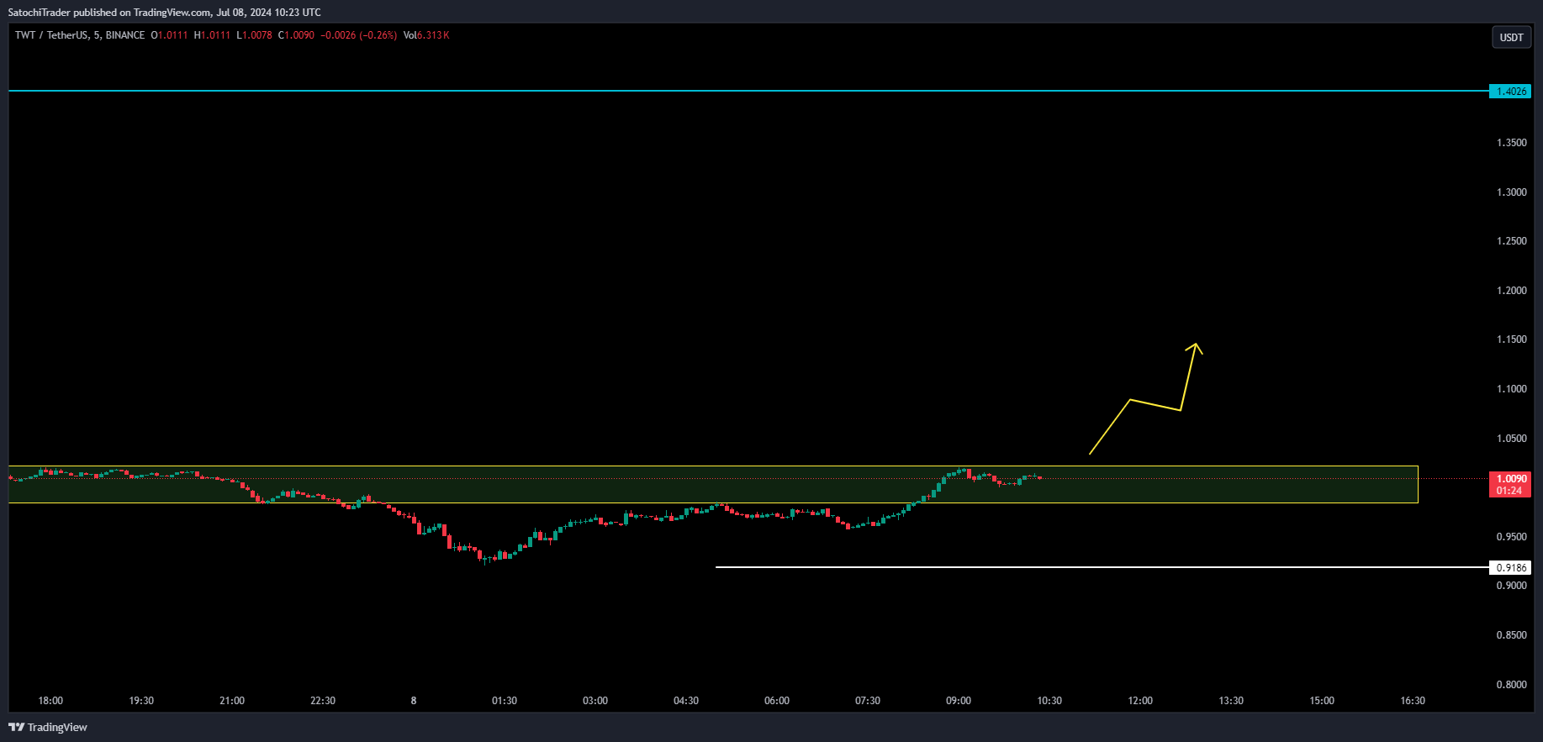This screenshot has width=1543, height=742.
Task: Click the 1.3500 price axis label
Action: tap(1511, 143)
